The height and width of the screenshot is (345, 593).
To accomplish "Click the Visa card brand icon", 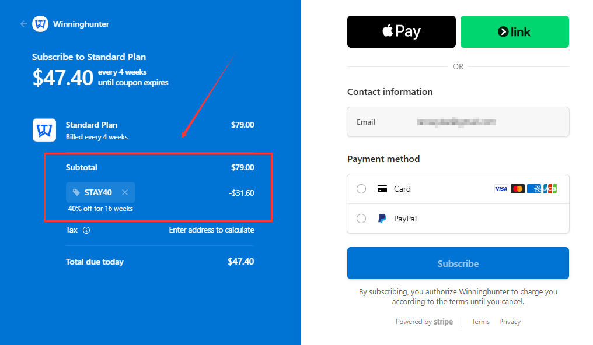I will click(501, 189).
